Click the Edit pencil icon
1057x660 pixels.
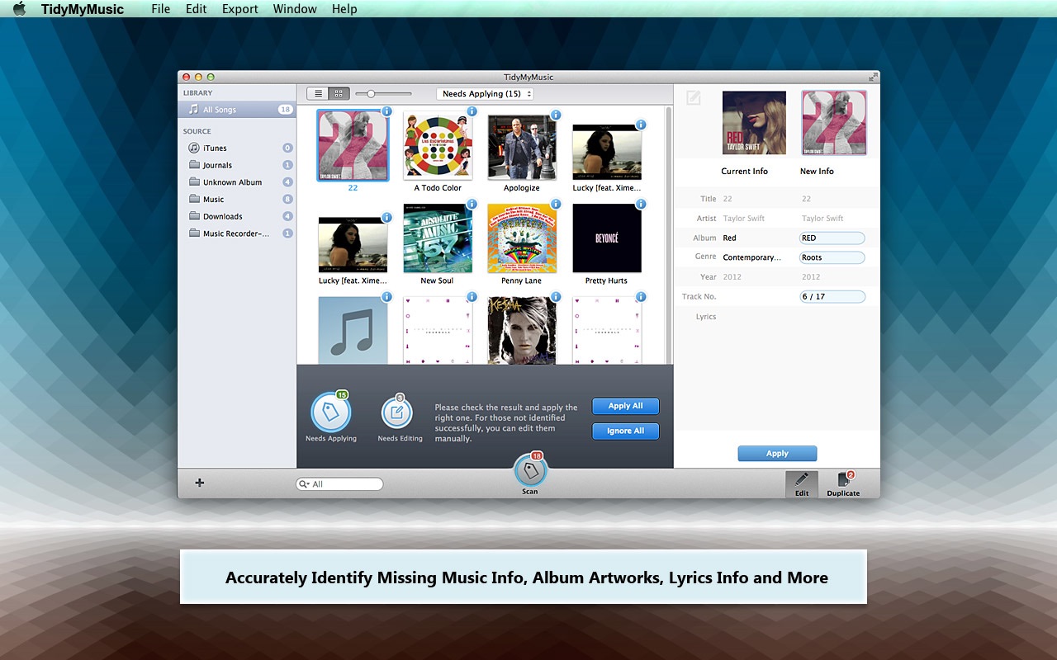click(x=801, y=480)
